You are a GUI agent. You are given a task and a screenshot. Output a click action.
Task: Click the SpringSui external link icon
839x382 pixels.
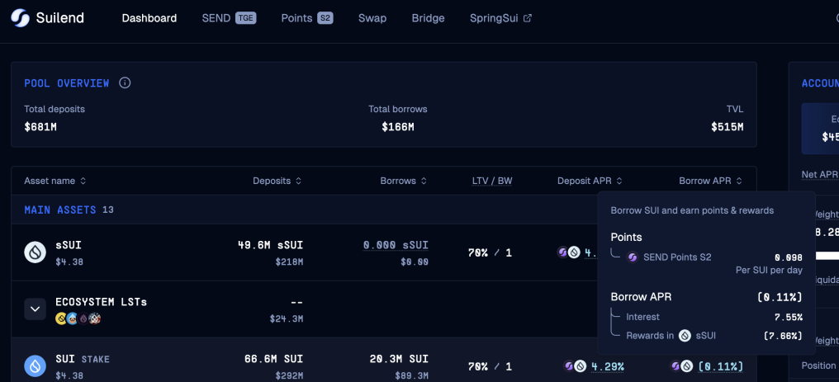click(528, 18)
